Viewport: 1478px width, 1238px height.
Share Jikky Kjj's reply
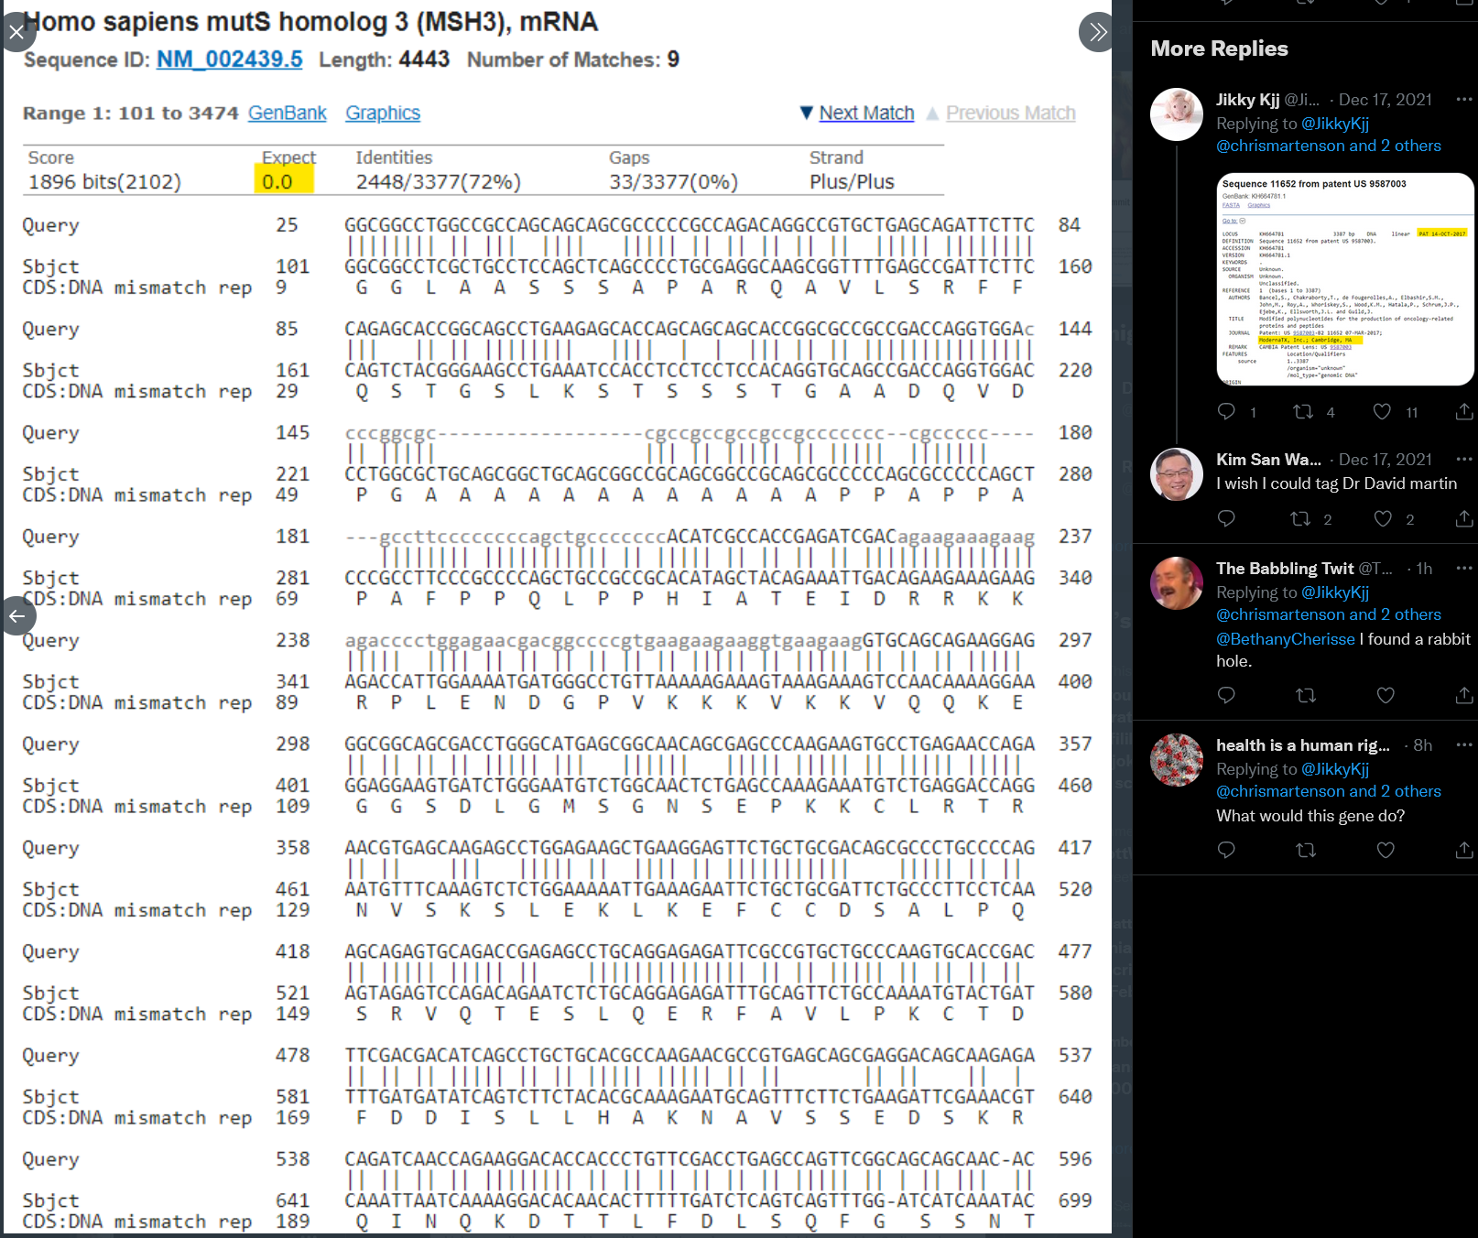pyautogui.click(x=1464, y=412)
